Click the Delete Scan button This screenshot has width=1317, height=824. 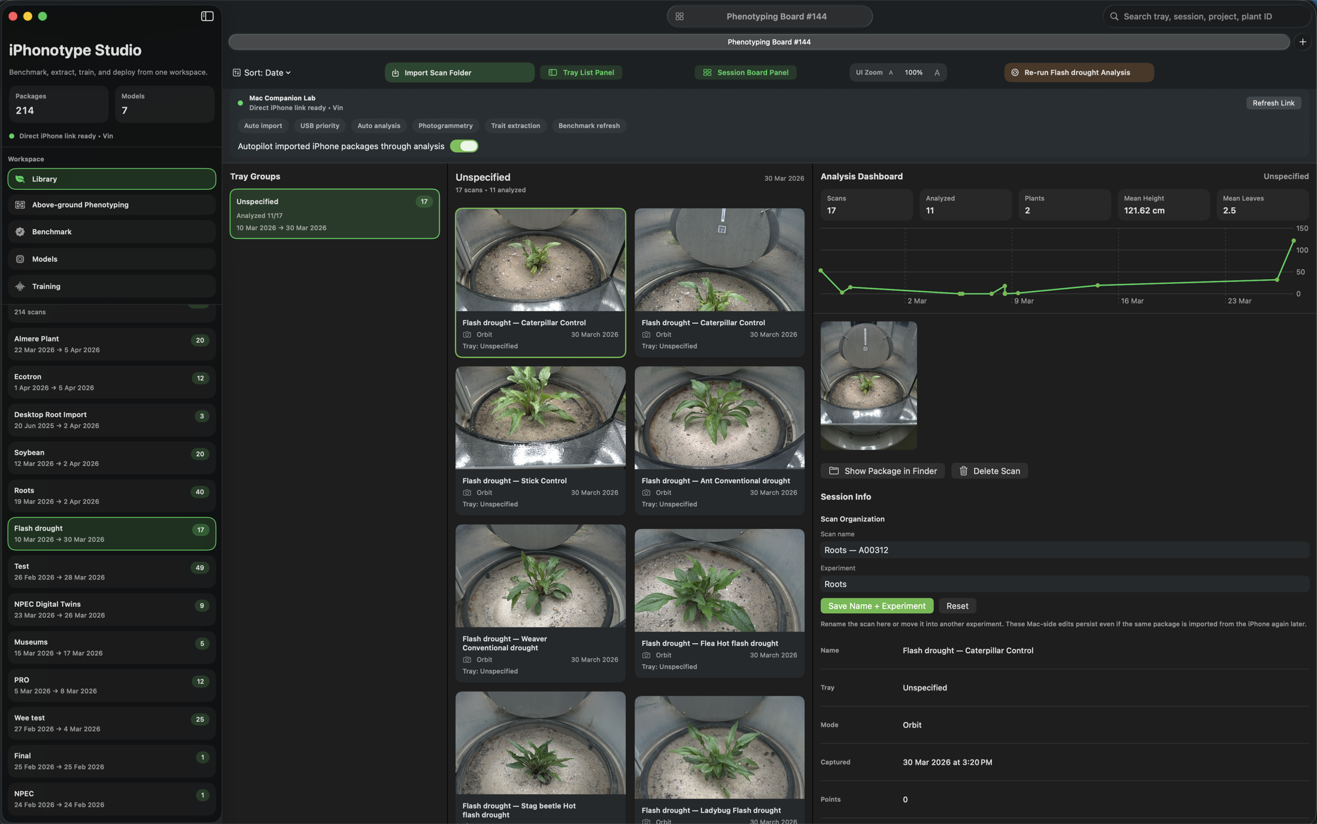coord(990,471)
